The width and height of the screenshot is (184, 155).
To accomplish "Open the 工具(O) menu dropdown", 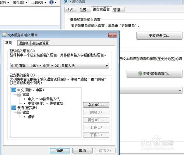I will [39, 2].
